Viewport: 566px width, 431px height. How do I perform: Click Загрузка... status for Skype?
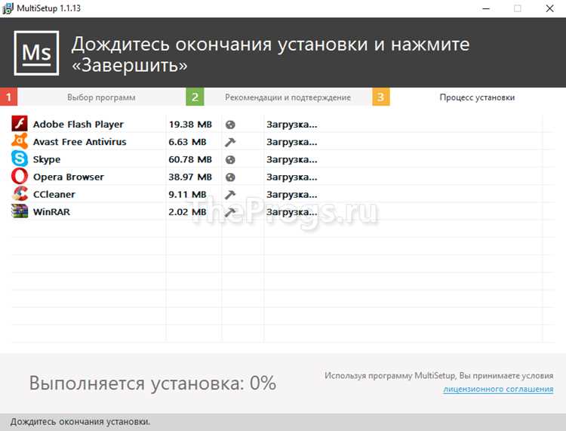[291, 160]
